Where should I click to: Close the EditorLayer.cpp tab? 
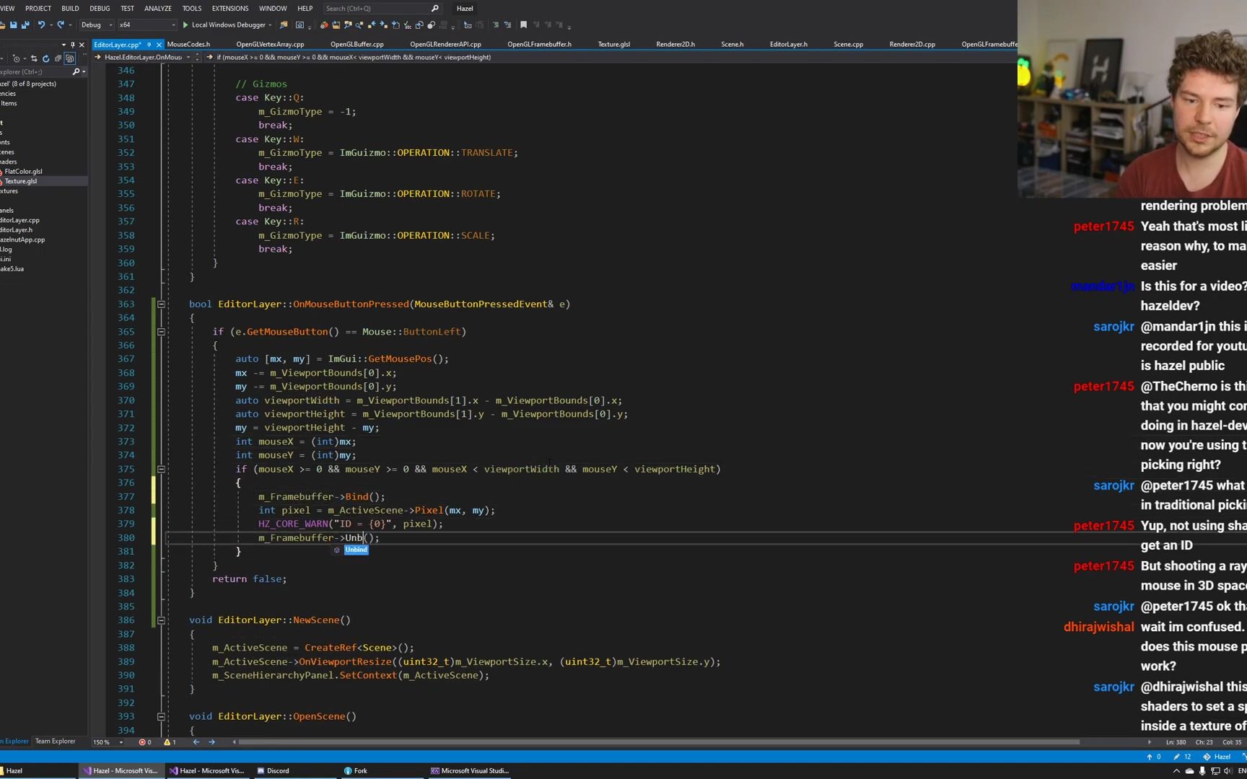pyautogui.click(x=159, y=45)
